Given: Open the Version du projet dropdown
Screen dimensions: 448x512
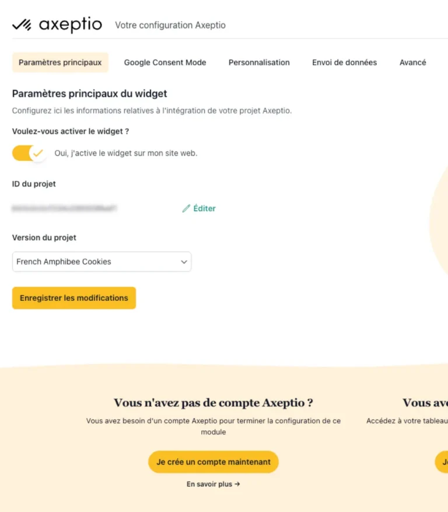Looking at the screenshot, I should pos(101,262).
